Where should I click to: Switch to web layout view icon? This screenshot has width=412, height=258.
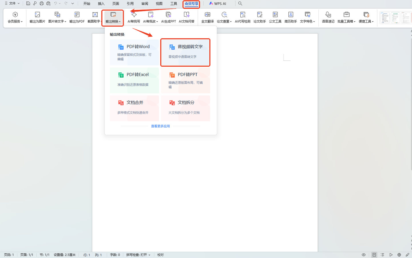pyautogui.click(x=399, y=255)
